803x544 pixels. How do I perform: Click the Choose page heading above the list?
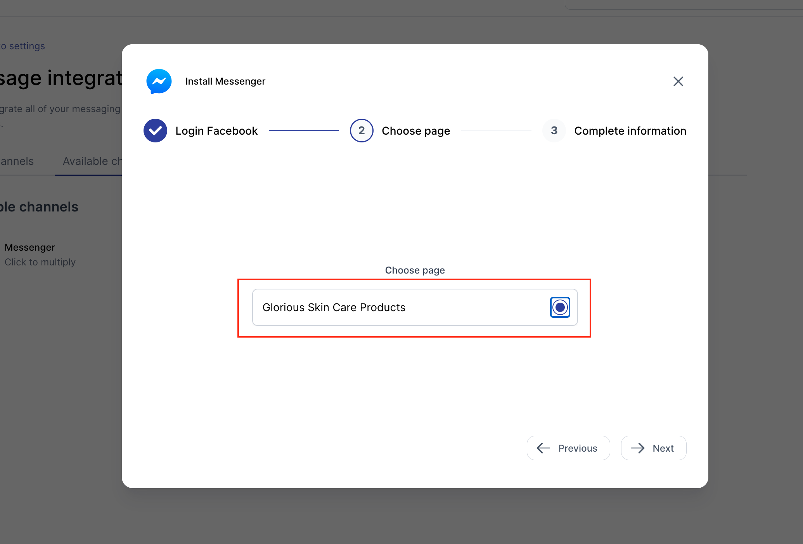tap(415, 270)
